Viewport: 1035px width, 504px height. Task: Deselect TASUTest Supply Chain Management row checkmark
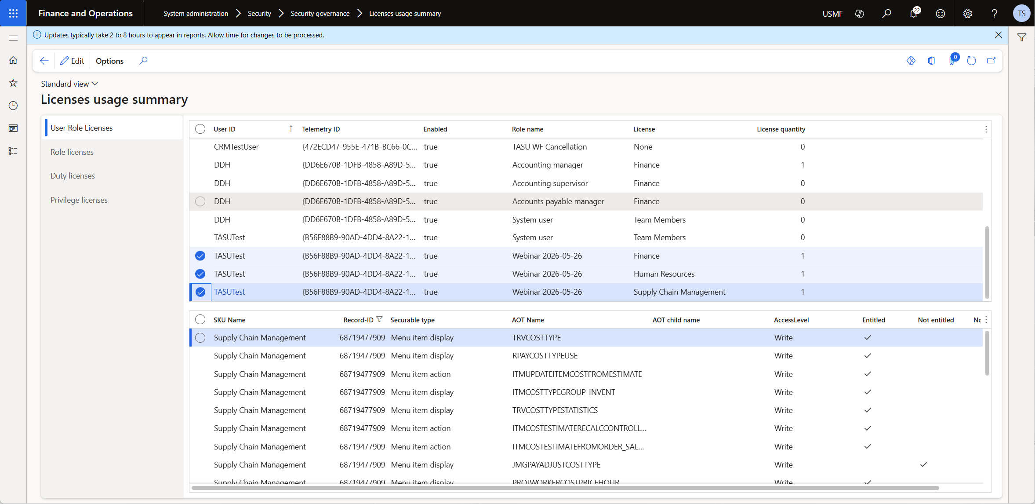[x=200, y=292]
